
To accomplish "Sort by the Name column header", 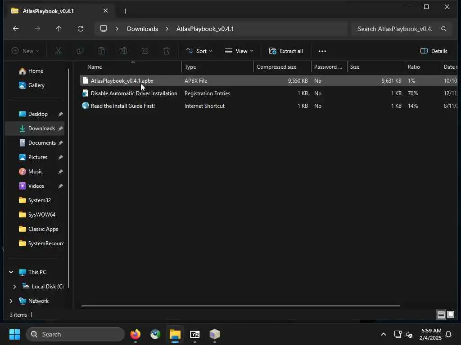I will (131, 67).
